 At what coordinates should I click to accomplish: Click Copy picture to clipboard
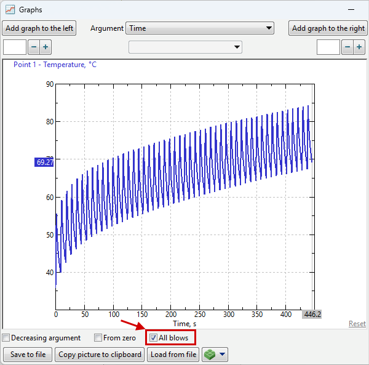[x=100, y=355]
